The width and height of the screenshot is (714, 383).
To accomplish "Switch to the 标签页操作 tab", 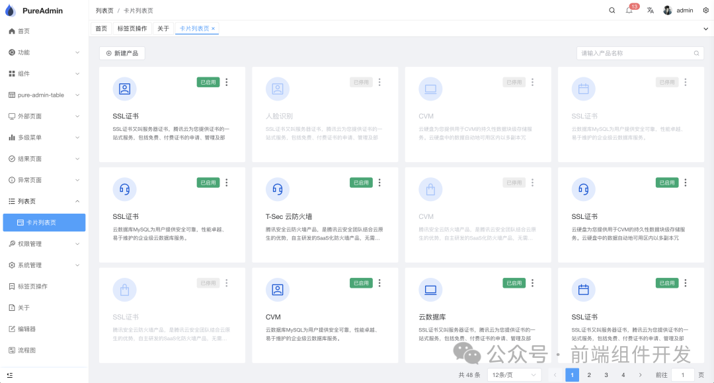I will click(x=132, y=28).
